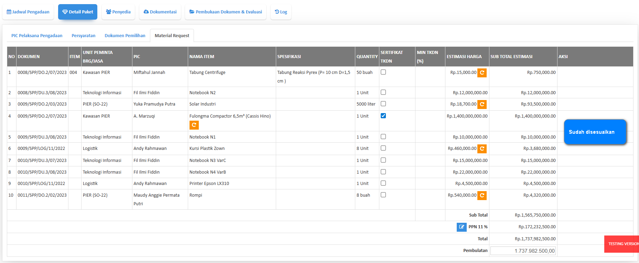Viewport: 639px width, 263px height.
Task: Go to the Persyaratan tab
Action: coord(84,36)
